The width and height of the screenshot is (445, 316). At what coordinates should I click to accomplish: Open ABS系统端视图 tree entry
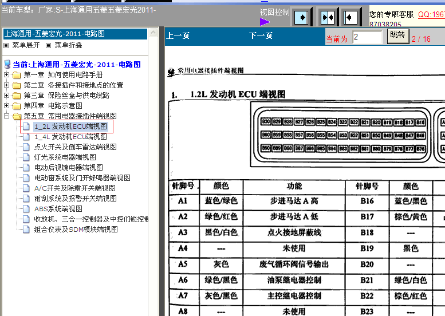tap(58, 209)
